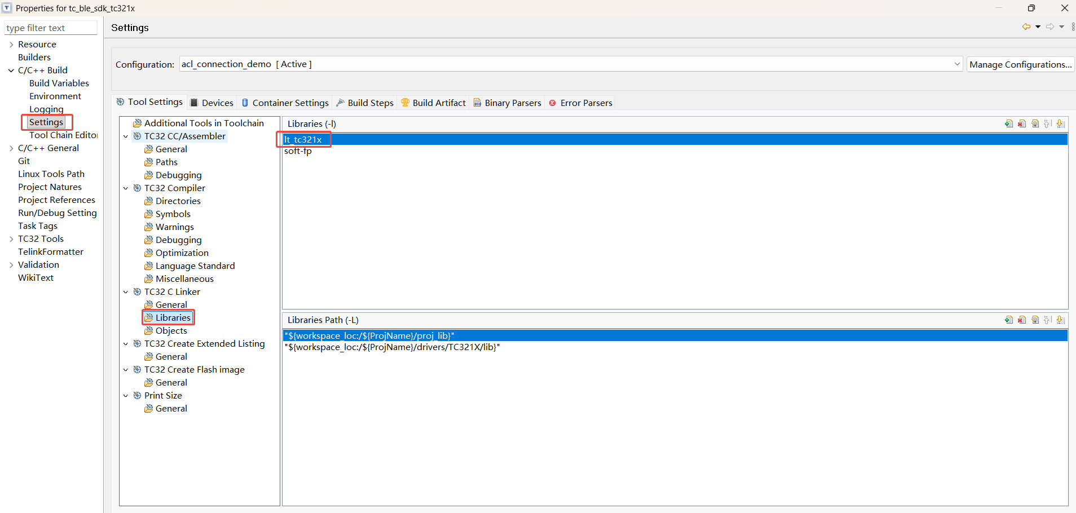
Task: Click the type filter text field
Action: (x=50, y=28)
